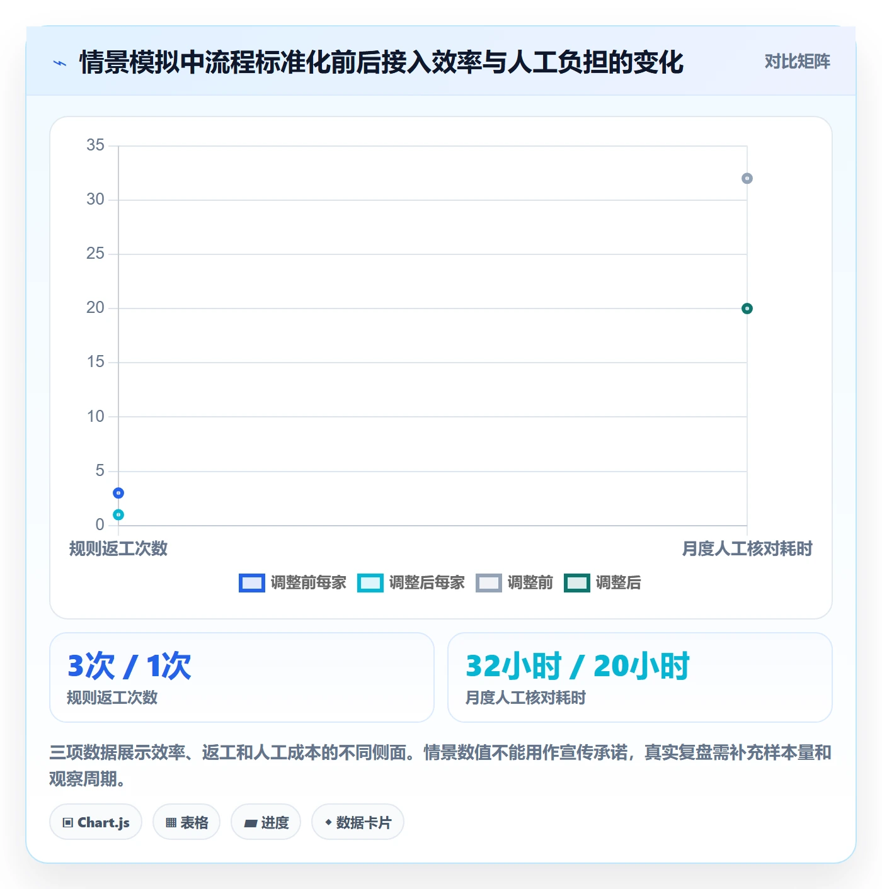Click the lightning bolt icon beside the title
The height and width of the screenshot is (889, 882).
(x=60, y=63)
